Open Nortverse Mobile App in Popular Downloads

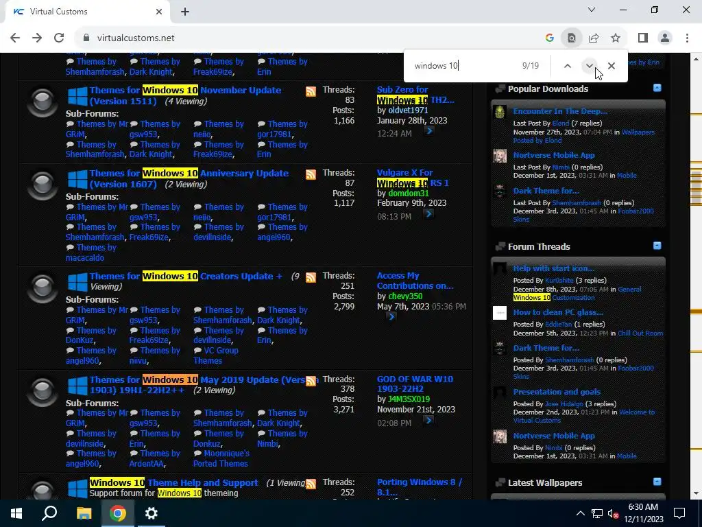pyautogui.click(x=554, y=155)
